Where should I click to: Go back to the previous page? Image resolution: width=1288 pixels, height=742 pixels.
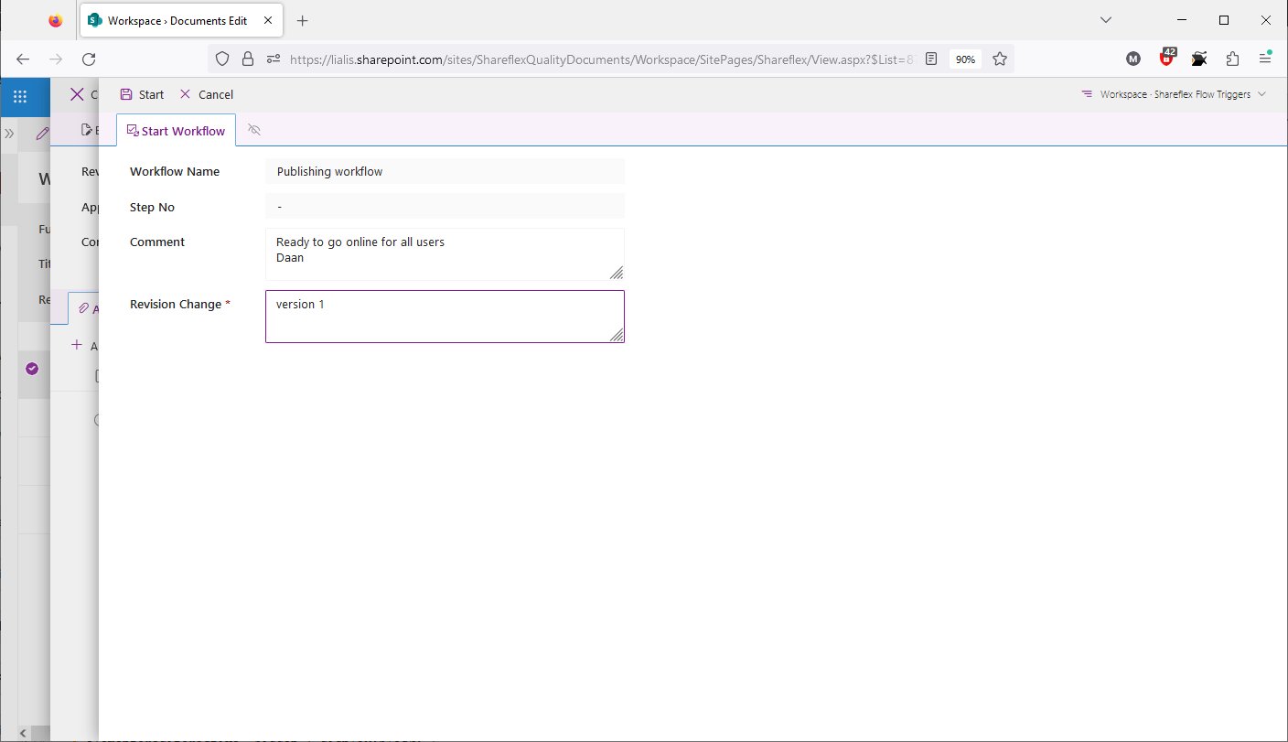tap(23, 59)
